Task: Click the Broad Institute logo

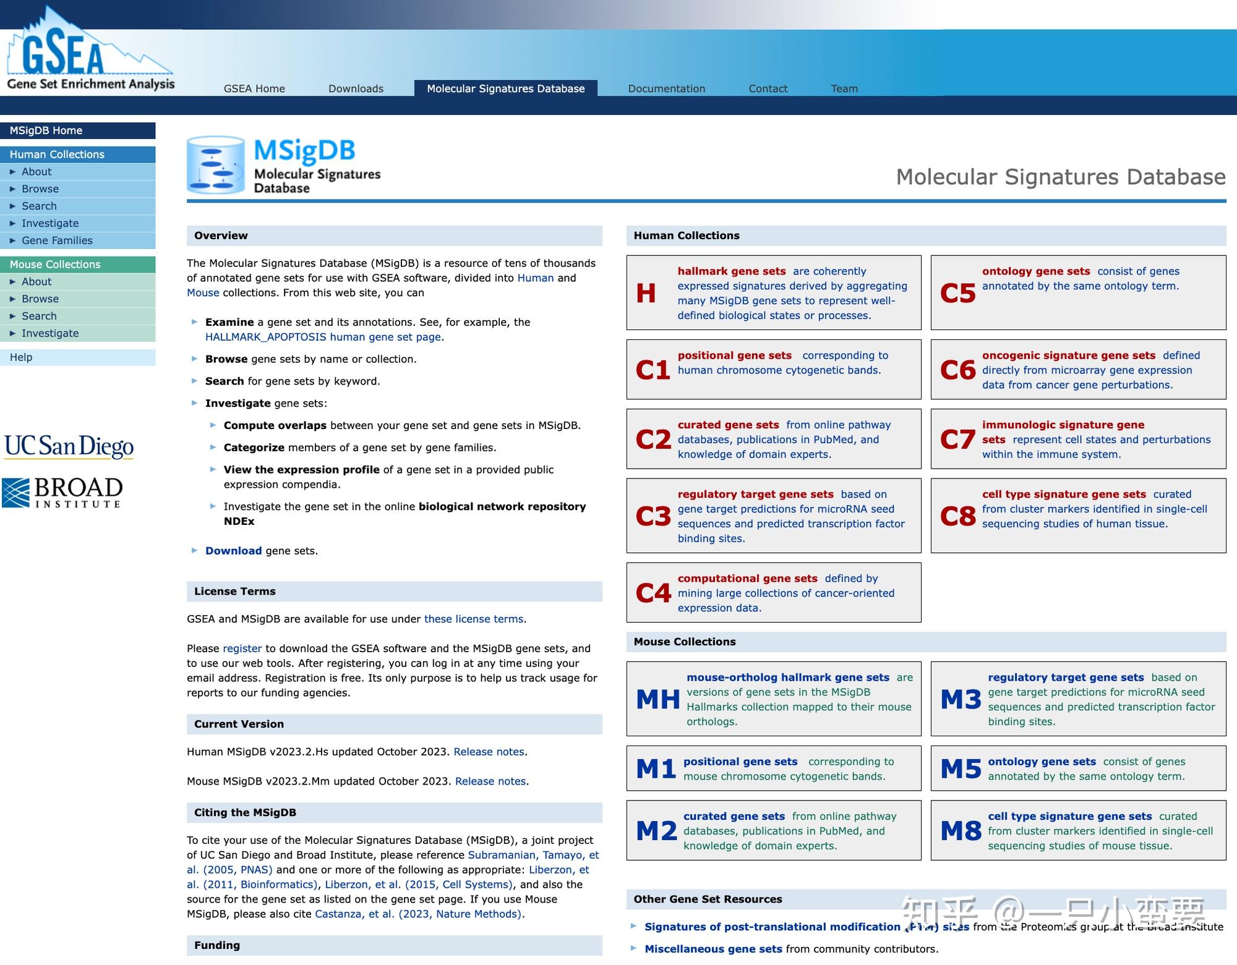Action: click(62, 493)
